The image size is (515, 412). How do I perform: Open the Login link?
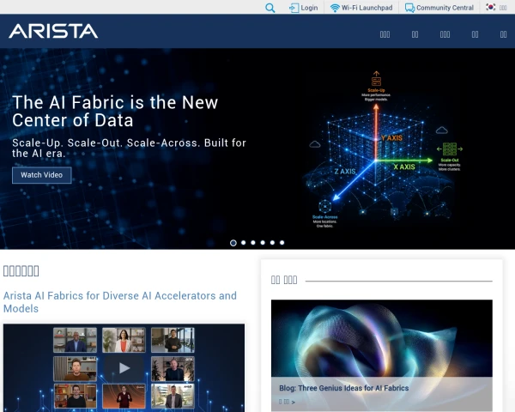click(309, 8)
